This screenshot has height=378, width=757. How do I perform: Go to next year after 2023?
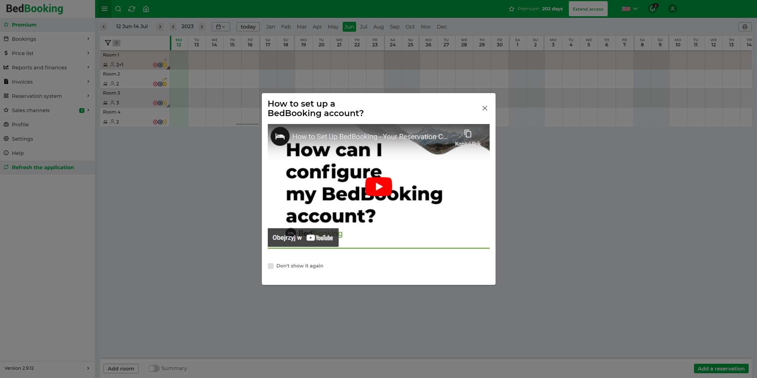pyautogui.click(x=202, y=27)
